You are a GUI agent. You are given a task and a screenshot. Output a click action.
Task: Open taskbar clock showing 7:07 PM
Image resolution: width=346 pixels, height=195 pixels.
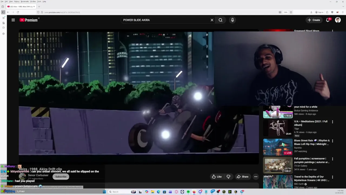pyautogui.click(x=340, y=192)
